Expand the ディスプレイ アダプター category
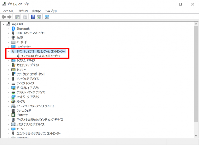This screenshot has width=199, height=145. (x=8, y=88)
